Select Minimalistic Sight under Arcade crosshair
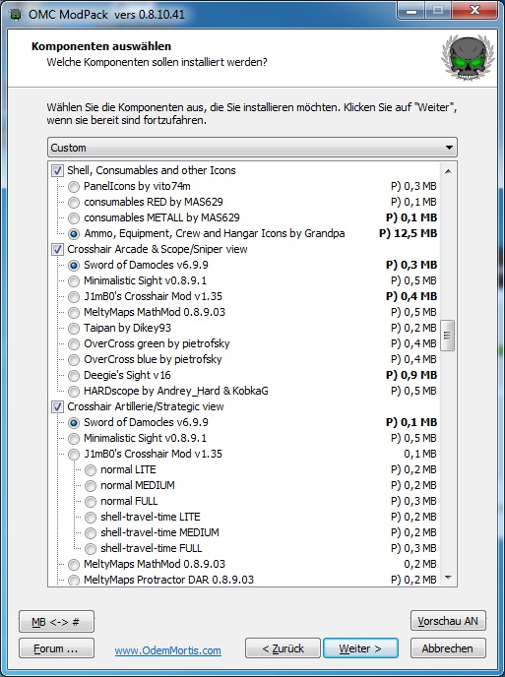Viewport: 505px width, 677px height. click(x=74, y=281)
